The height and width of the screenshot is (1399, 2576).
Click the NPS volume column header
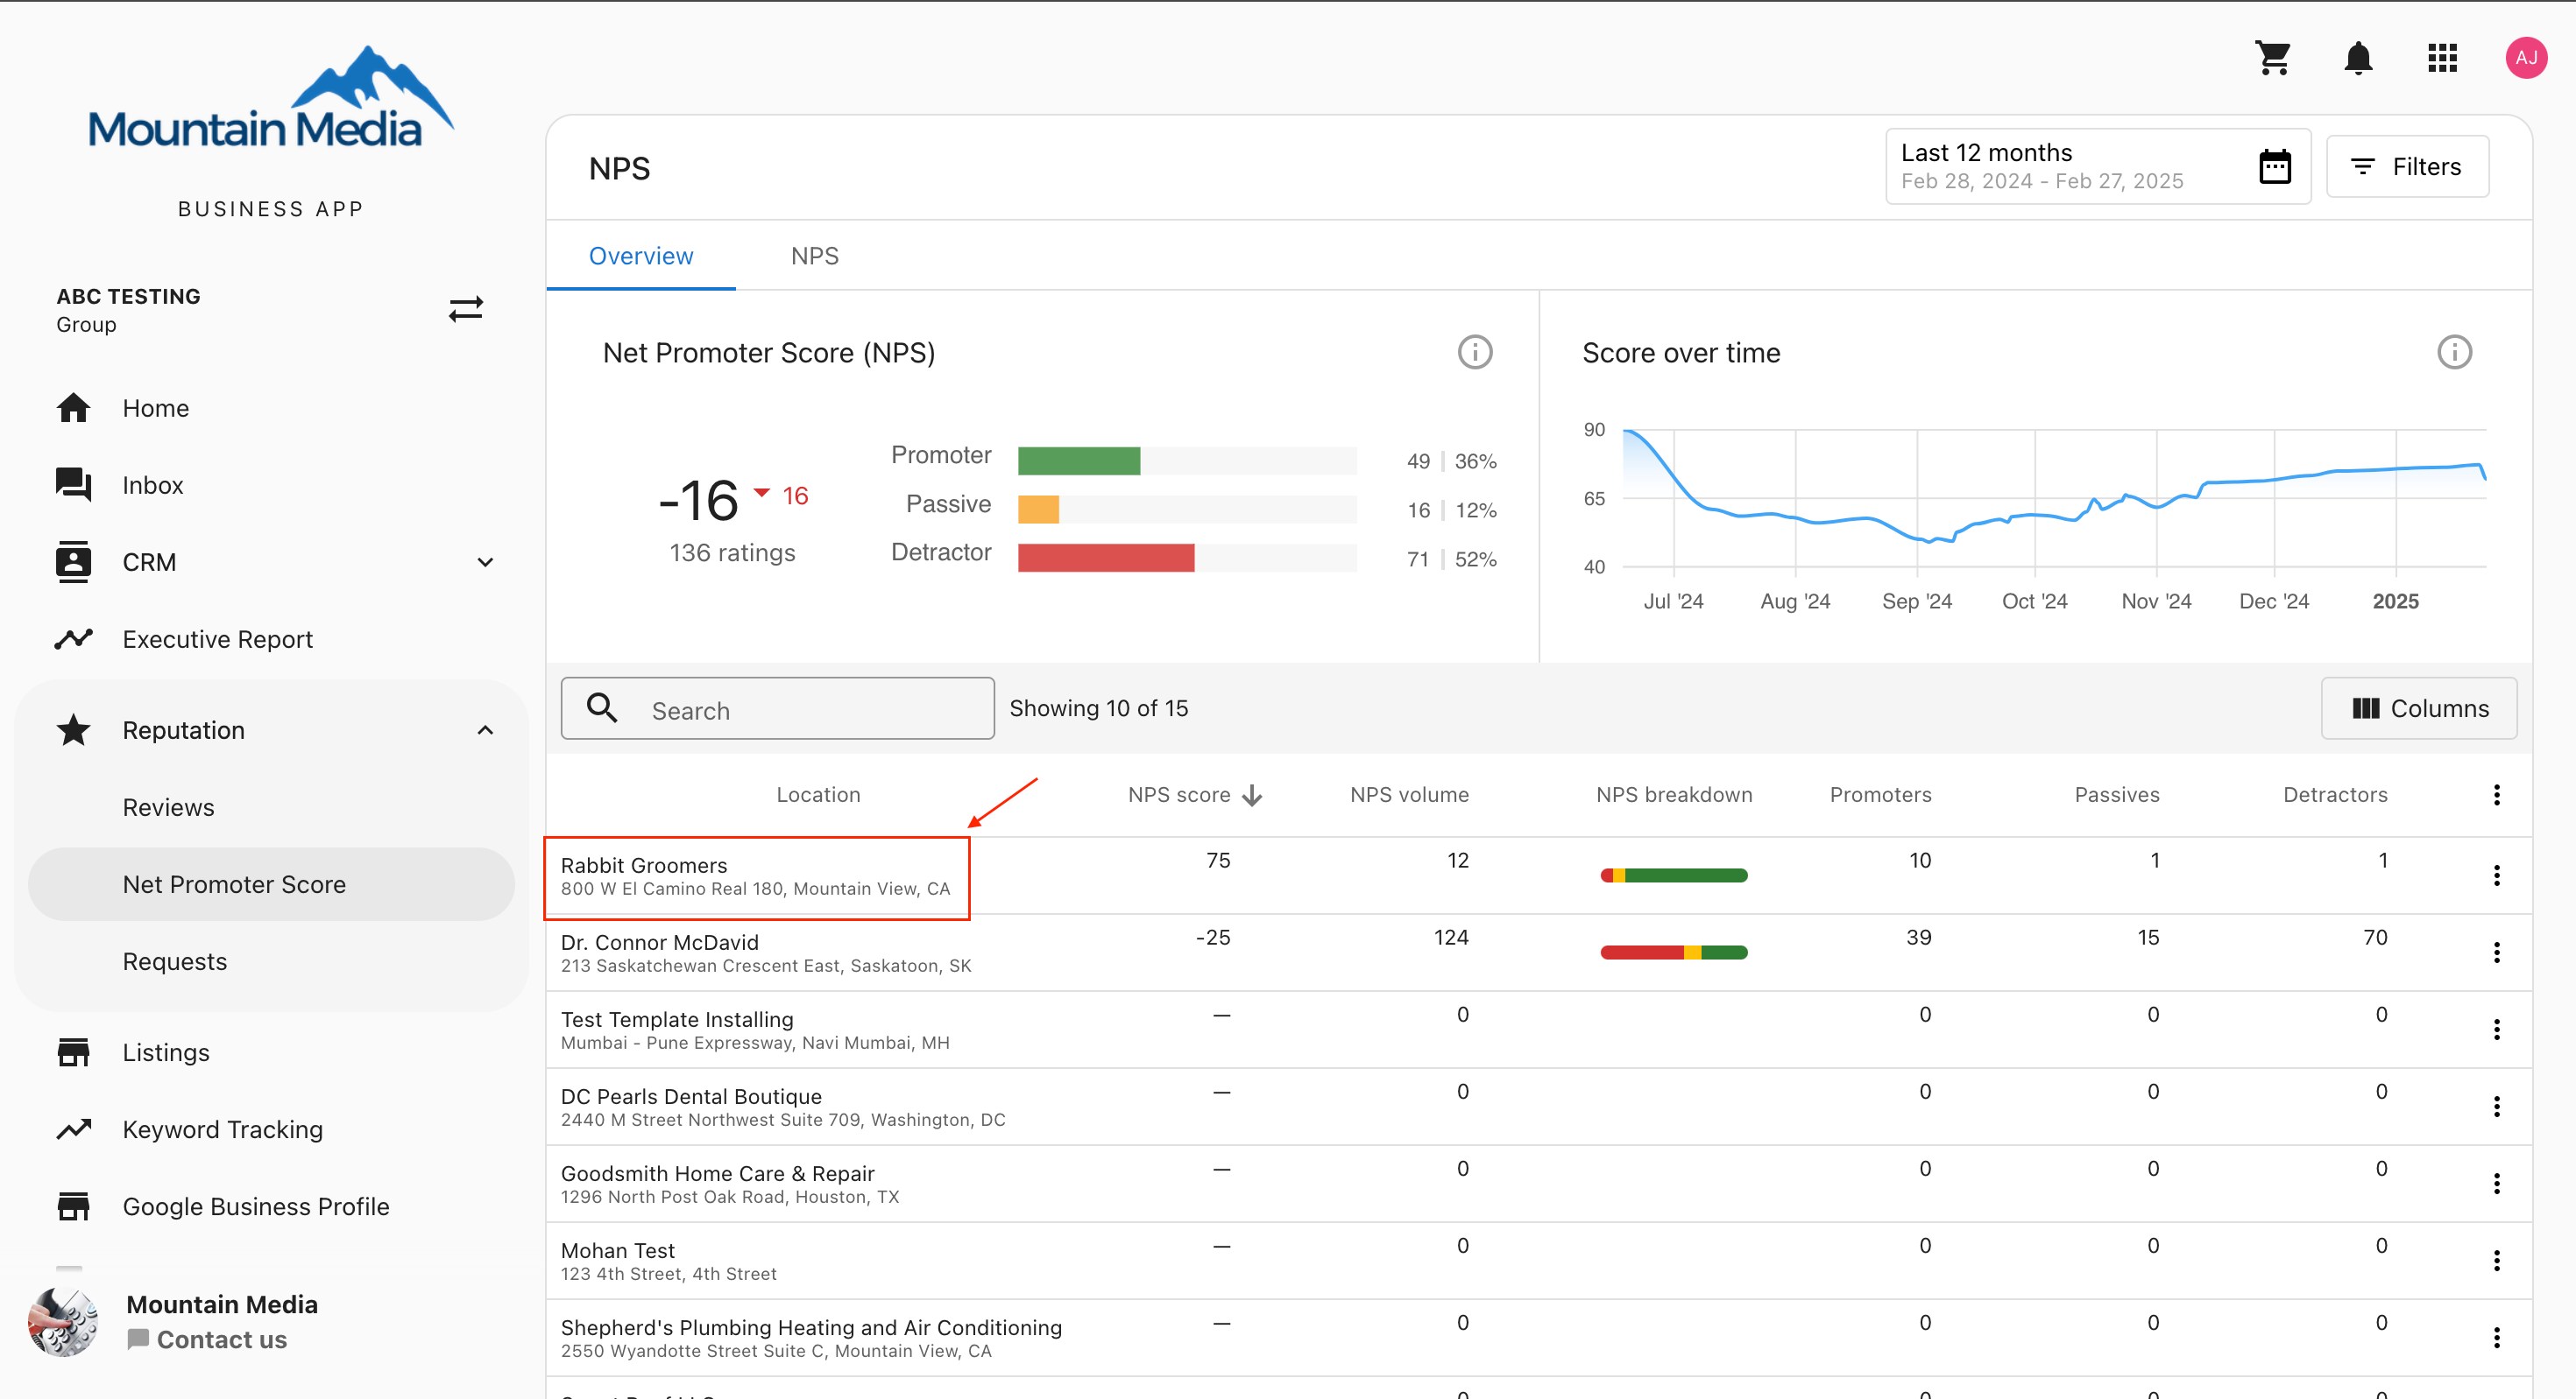click(x=1408, y=796)
